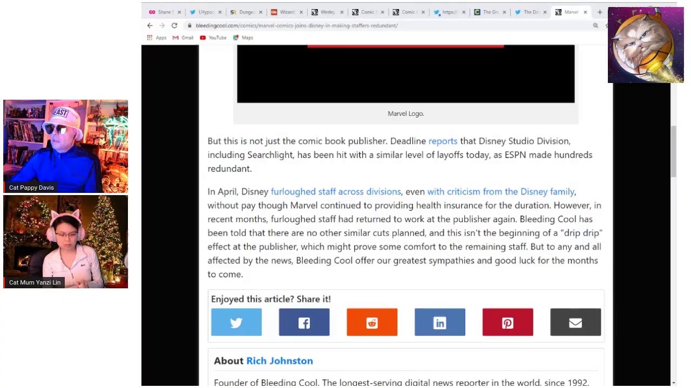Switch to the Wesley tab
The width and height of the screenshot is (691, 388).
click(x=326, y=12)
